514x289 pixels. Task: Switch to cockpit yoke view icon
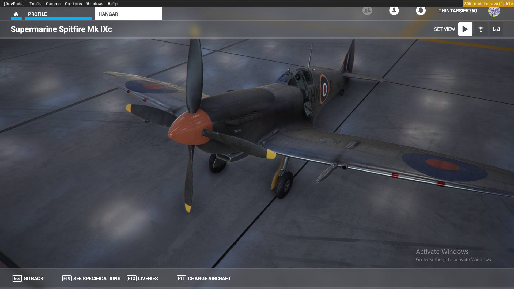pyautogui.click(x=496, y=29)
